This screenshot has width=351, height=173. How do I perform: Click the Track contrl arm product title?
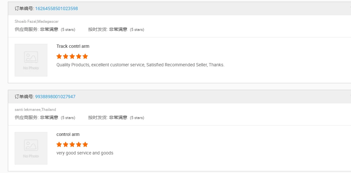click(x=73, y=46)
